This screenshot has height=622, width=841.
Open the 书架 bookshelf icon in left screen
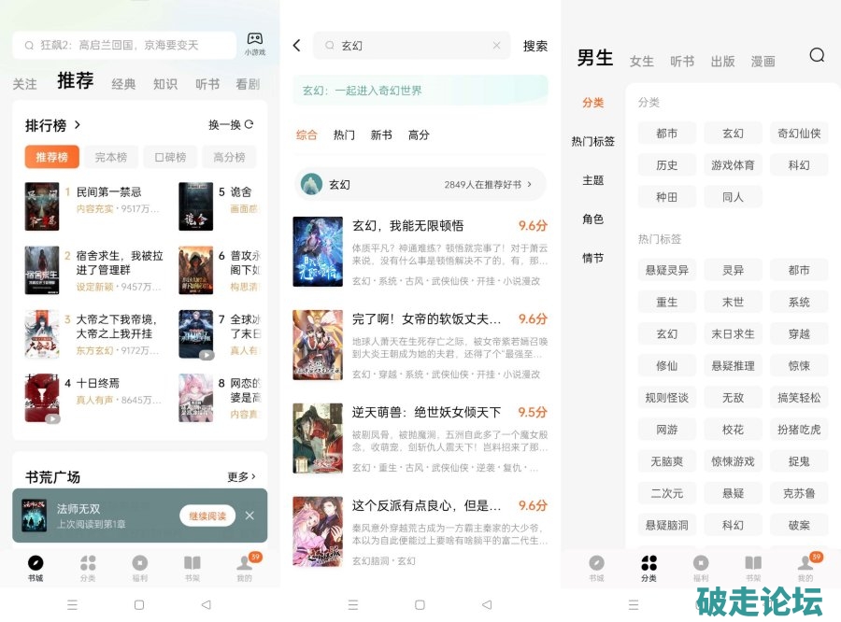[x=192, y=563]
